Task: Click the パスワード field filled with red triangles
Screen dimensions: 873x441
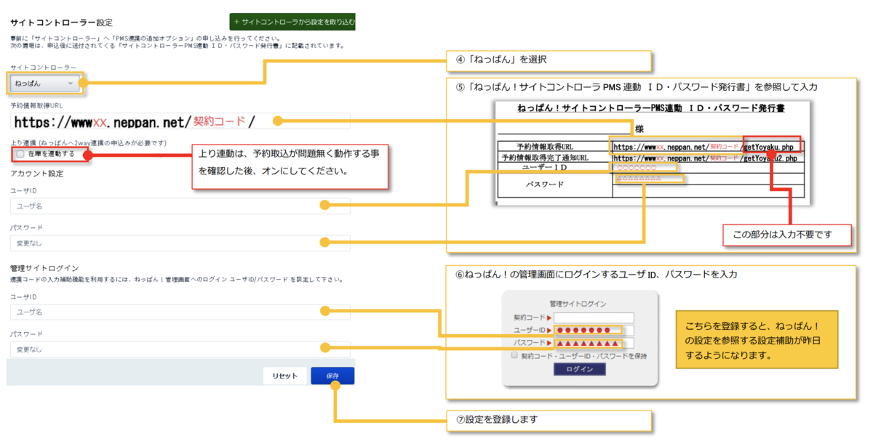Action: (594, 343)
